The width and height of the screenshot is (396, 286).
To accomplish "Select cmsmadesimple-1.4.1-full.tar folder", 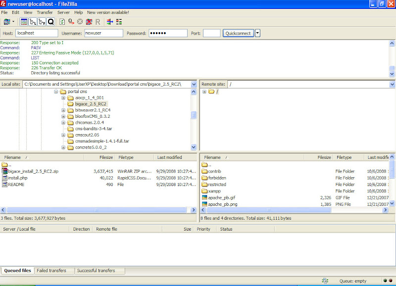I will pyautogui.click(x=102, y=141).
